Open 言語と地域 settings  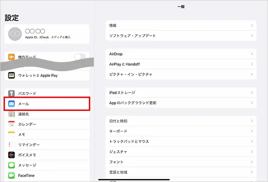(181, 172)
